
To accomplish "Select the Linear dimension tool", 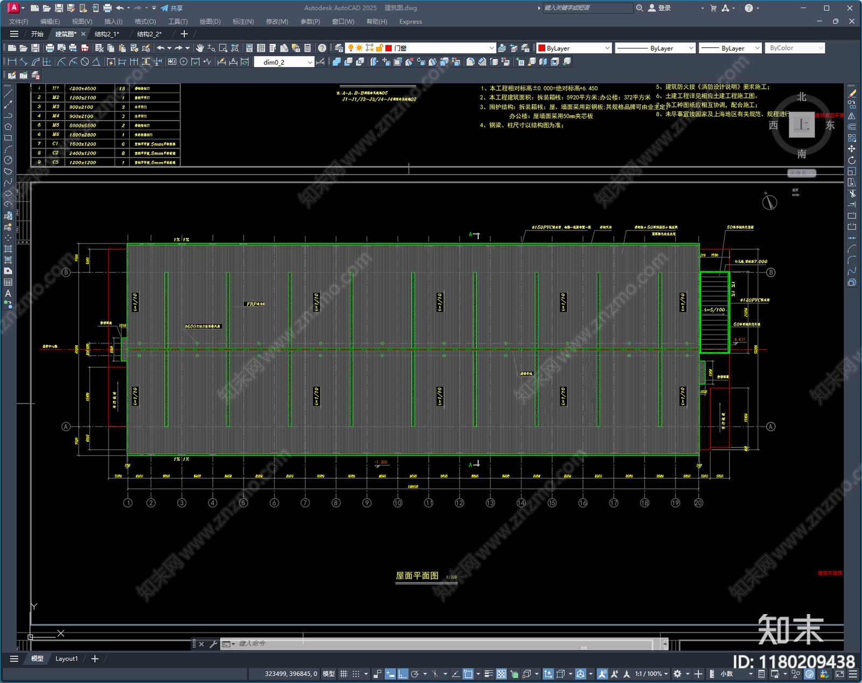I will tap(12, 62).
